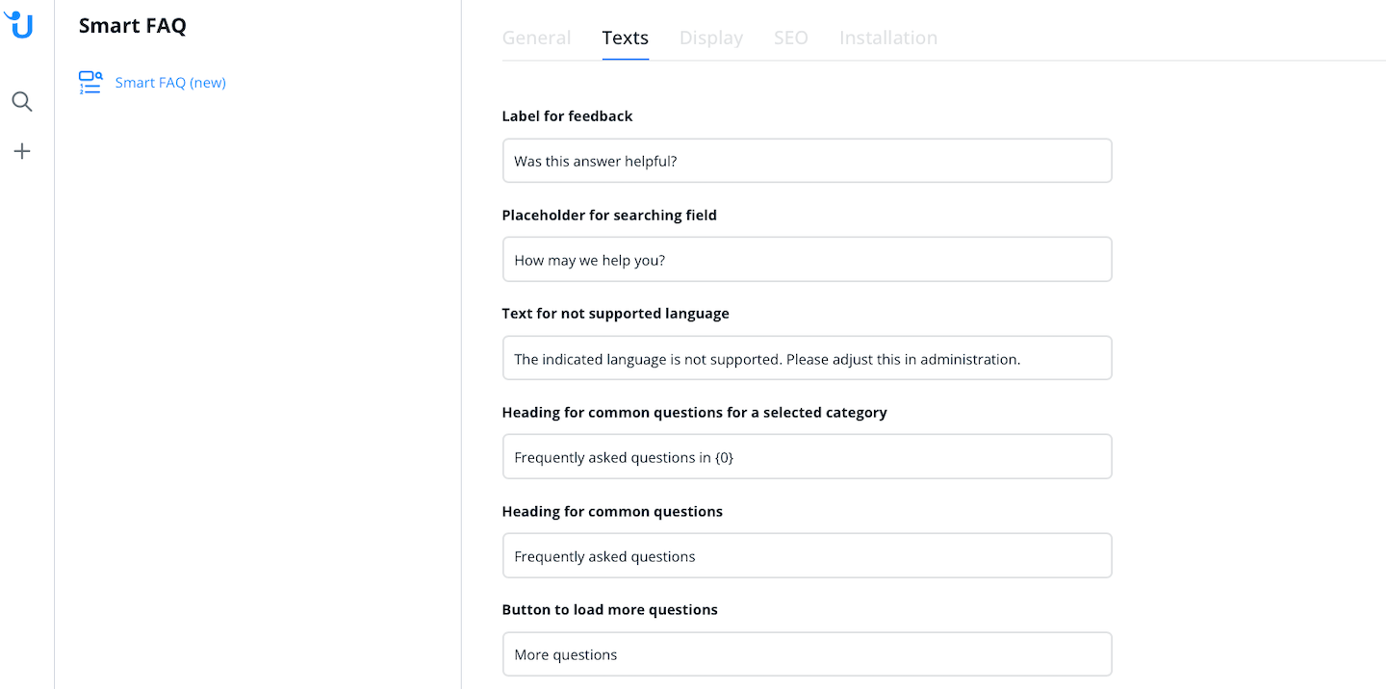Click the 'Label for feedback' field label
Image resolution: width=1386 pixels, height=689 pixels.
point(567,116)
